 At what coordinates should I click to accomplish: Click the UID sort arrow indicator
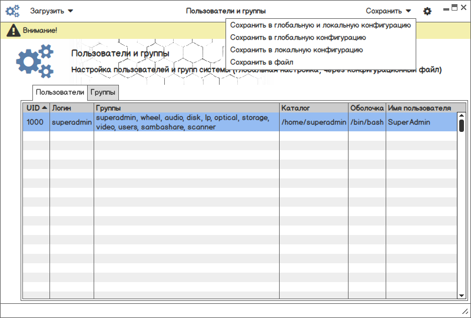click(x=45, y=108)
